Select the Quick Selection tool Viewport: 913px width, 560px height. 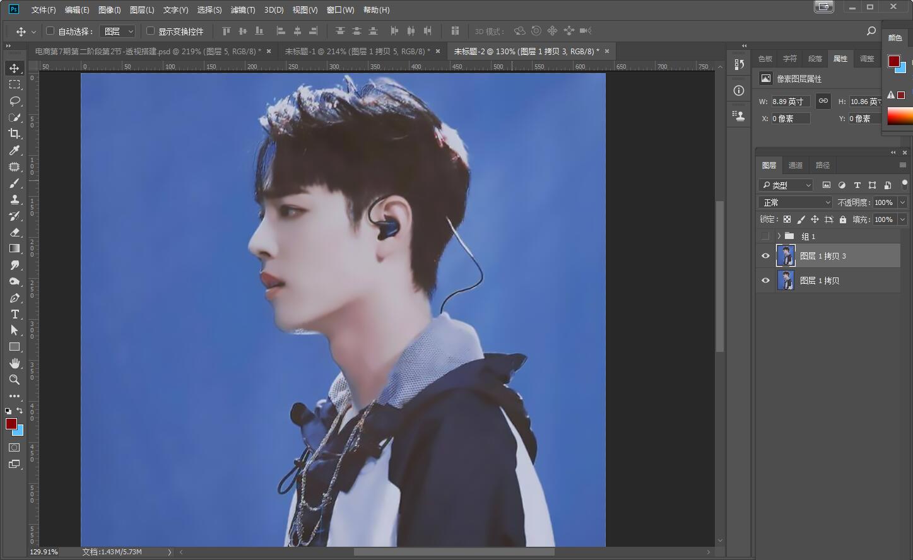15,117
